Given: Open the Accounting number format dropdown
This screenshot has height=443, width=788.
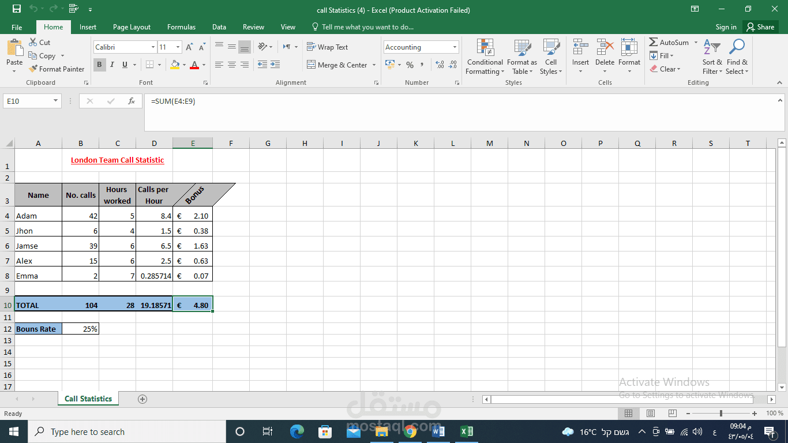Looking at the screenshot, I should click(455, 47).
